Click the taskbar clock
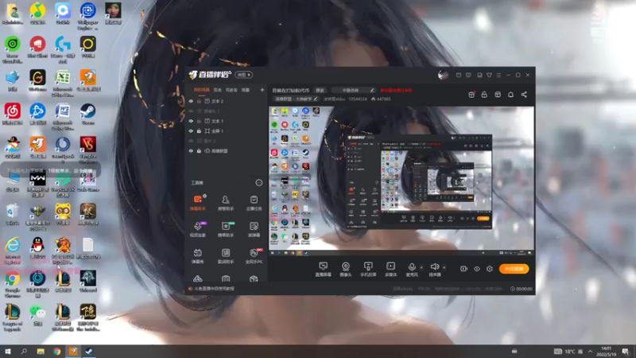 [607, 352]
